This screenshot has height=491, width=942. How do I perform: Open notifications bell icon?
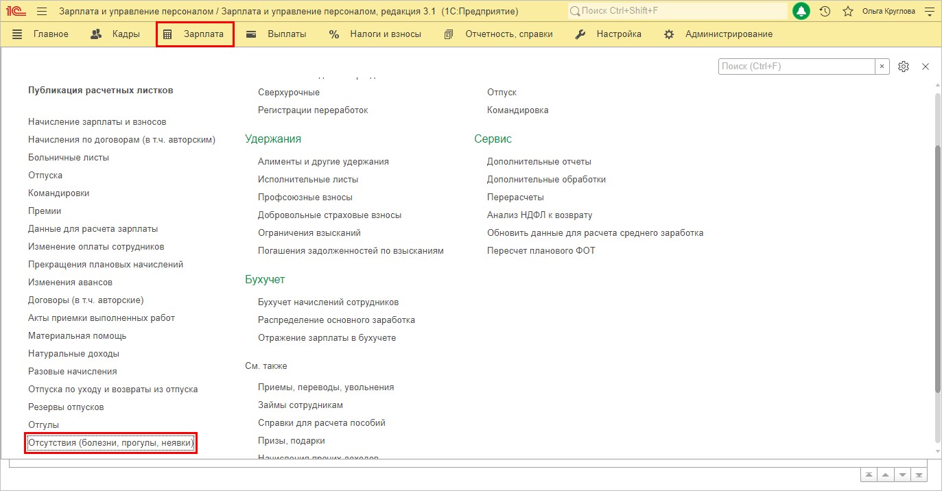(801, 11)
